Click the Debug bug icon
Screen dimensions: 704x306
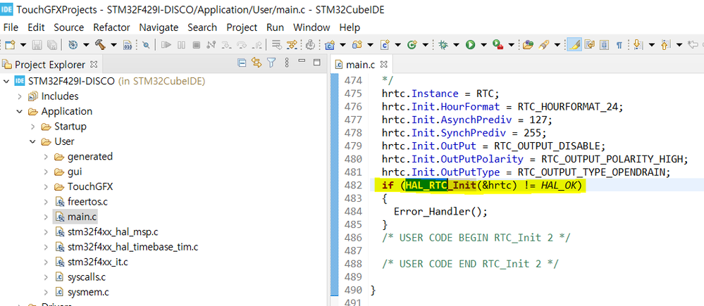click(443, 45)
